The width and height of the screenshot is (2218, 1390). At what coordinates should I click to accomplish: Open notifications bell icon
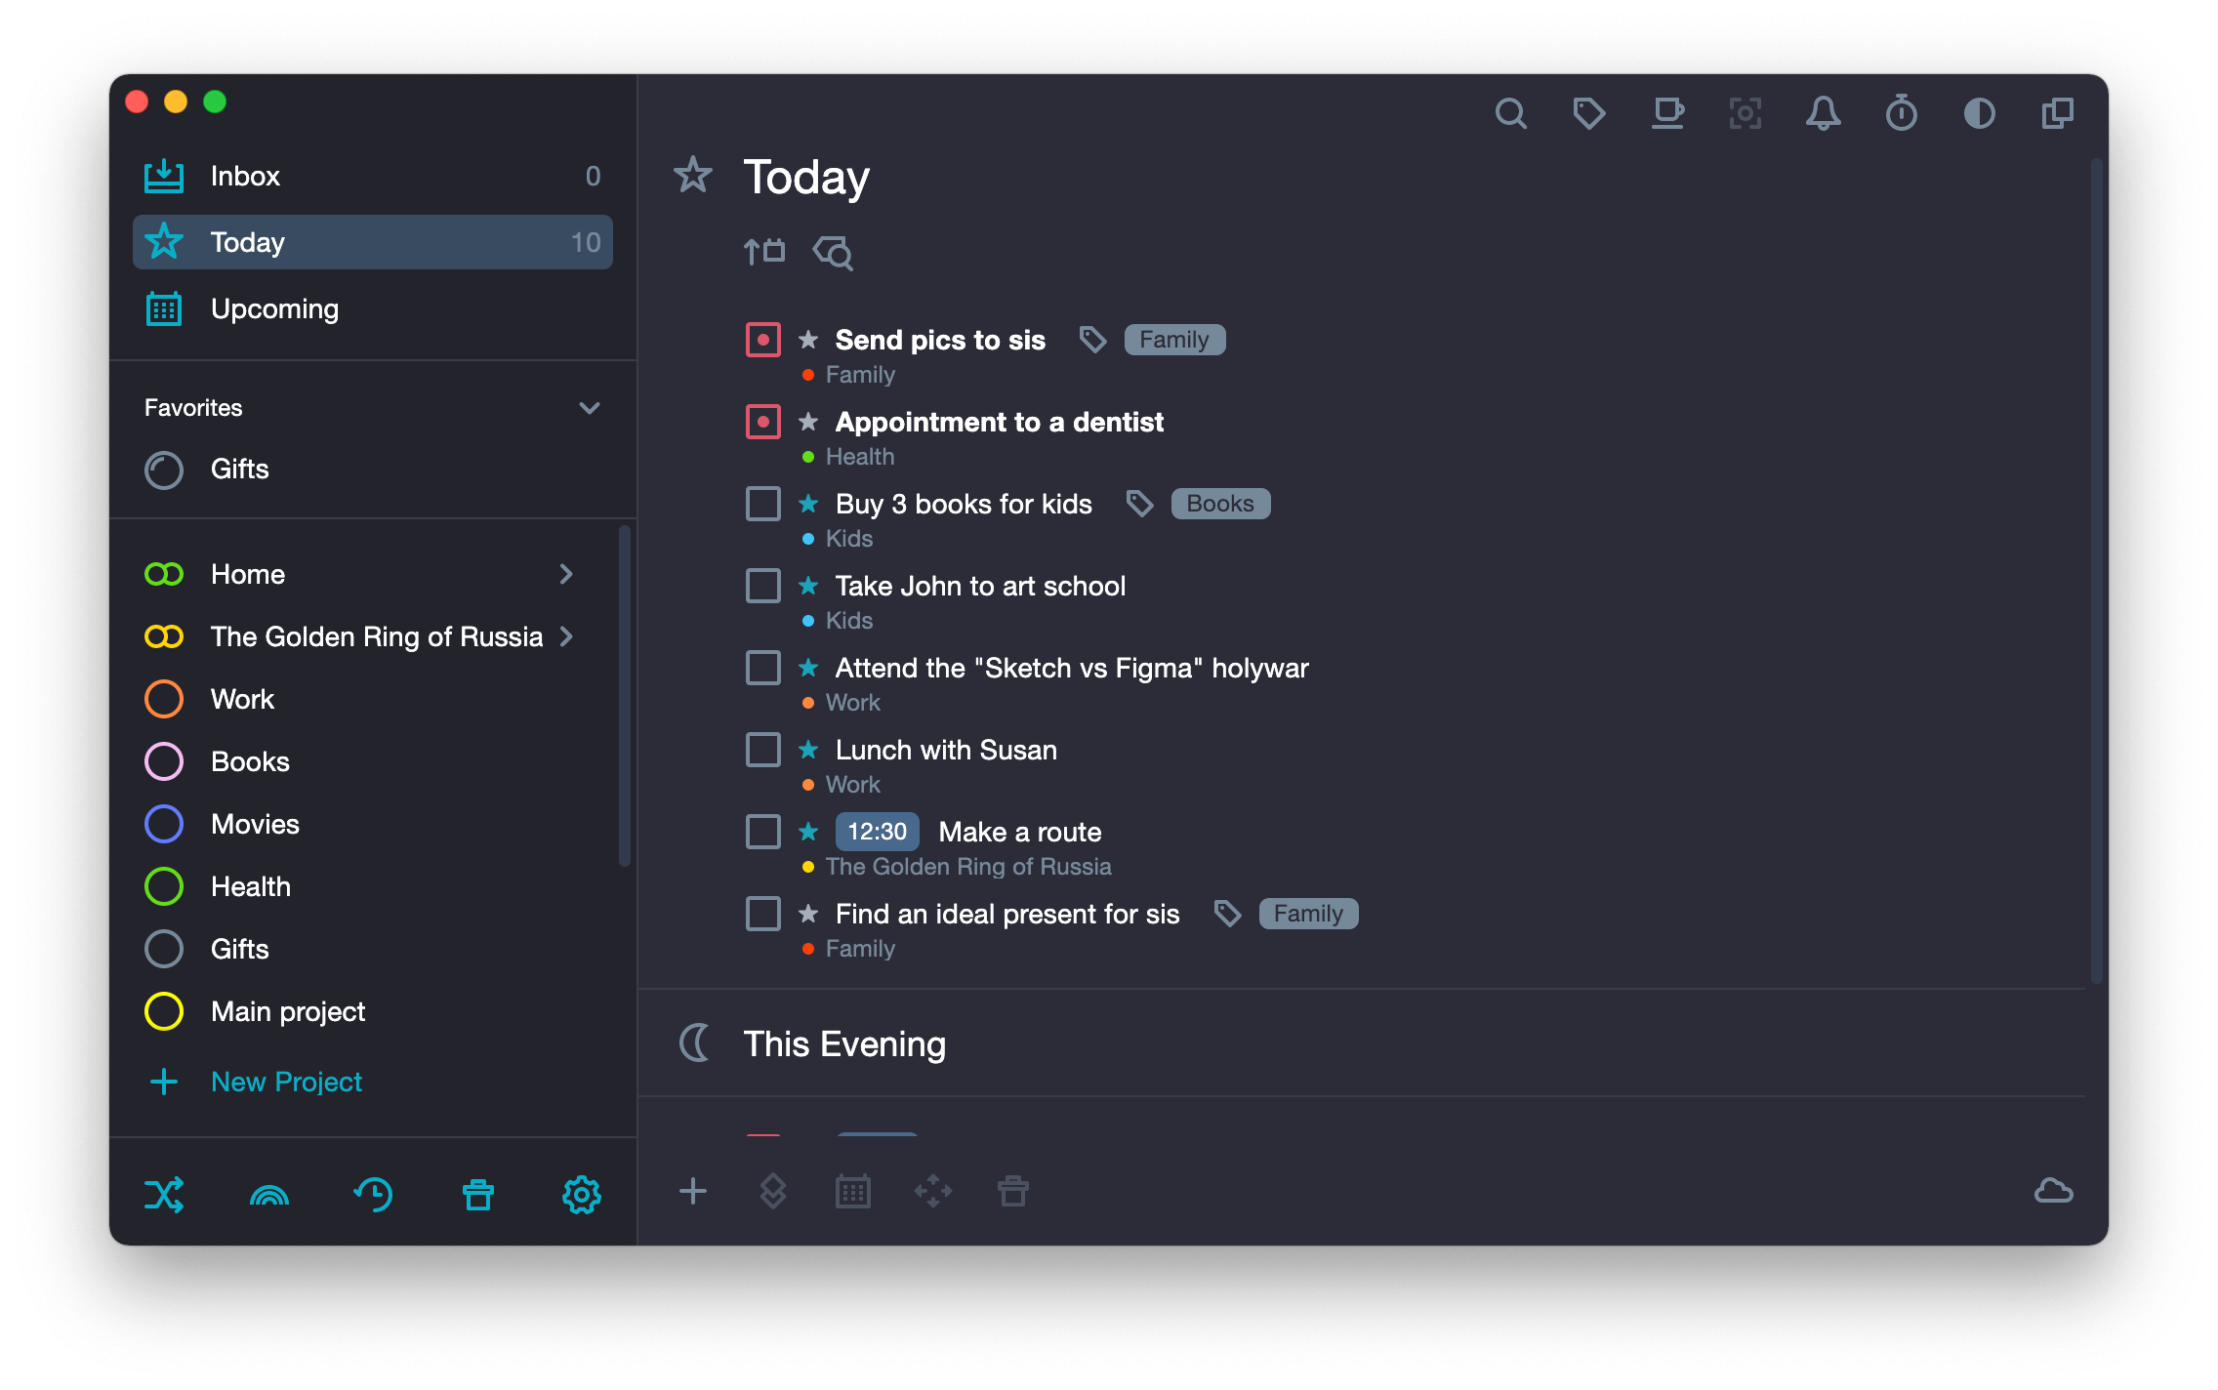(x=1823, y=114)
